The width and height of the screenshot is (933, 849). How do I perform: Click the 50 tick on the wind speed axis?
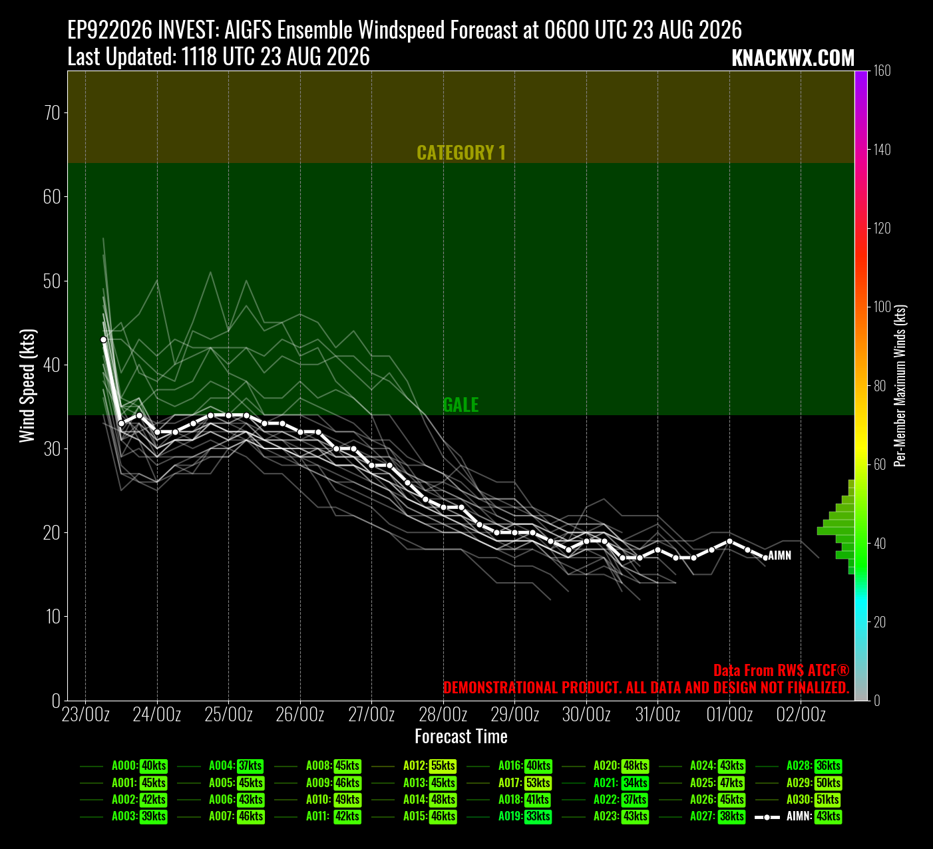click(52, 281)
